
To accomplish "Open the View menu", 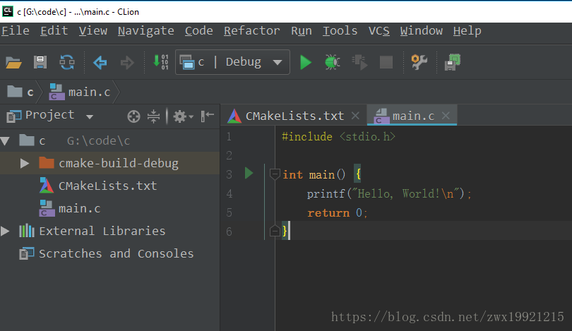I will [93, 31].
